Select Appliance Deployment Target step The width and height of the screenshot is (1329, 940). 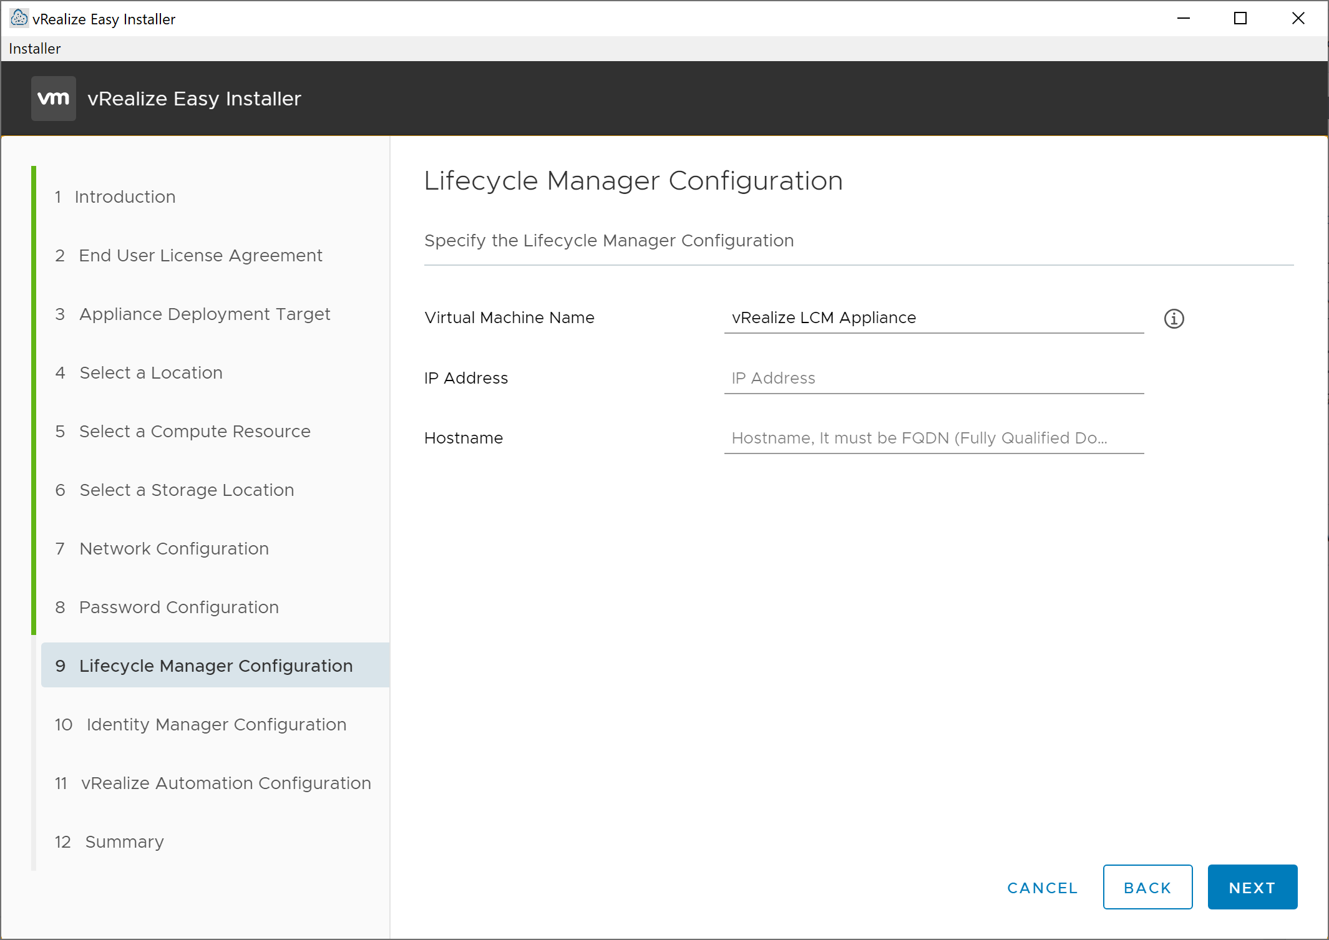204,314
